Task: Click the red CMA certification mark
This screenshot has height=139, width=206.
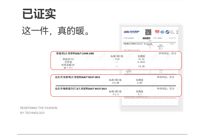Action: point(157,32)
